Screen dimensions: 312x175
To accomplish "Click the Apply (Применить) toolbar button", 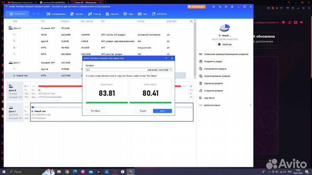I will point(17,14).
